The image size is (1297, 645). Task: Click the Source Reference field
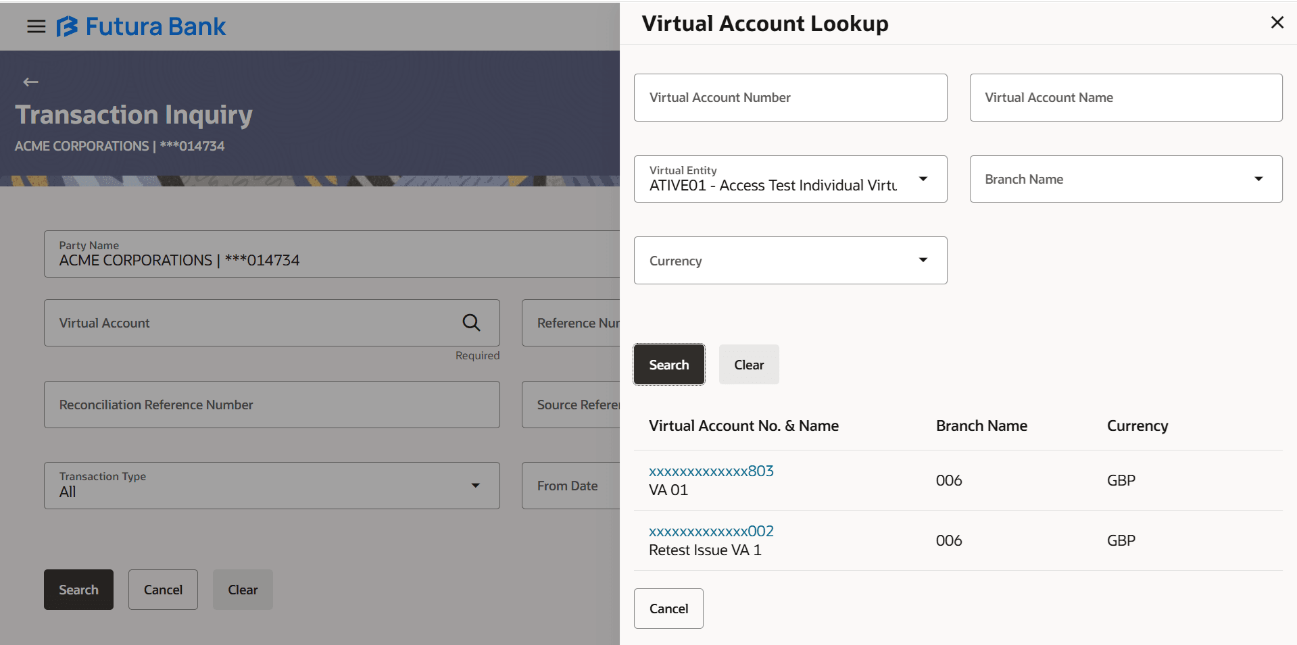click(x=571, y=405)
